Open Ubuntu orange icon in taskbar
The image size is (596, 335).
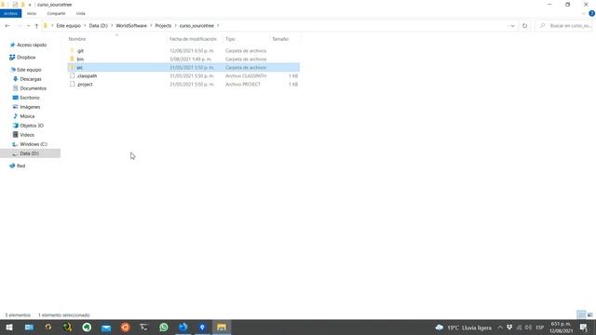(125, 328)
